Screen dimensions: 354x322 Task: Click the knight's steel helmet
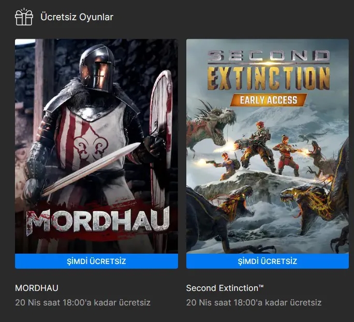[x=97, y=67]
